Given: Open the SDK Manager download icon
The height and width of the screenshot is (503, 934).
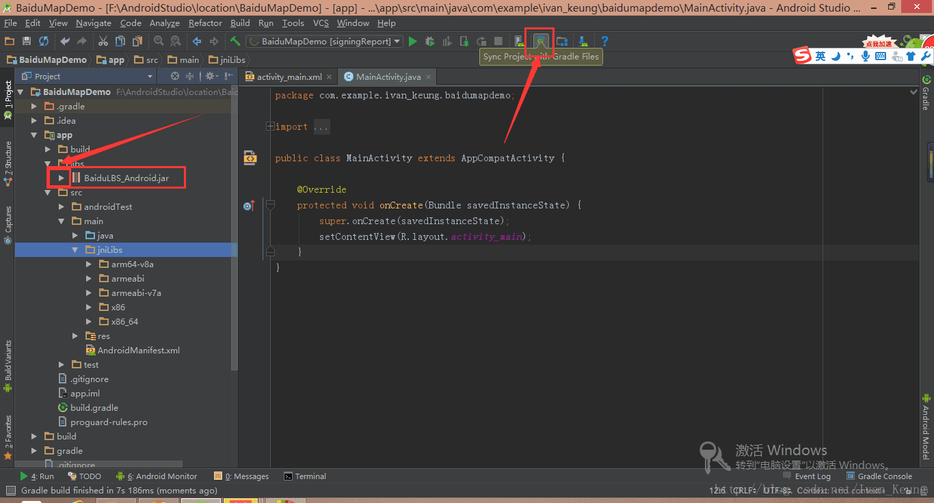Looking at the screenshot, I should [583, 41].
